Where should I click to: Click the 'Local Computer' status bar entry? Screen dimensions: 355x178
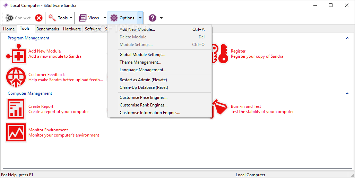(x=250, y=175)
